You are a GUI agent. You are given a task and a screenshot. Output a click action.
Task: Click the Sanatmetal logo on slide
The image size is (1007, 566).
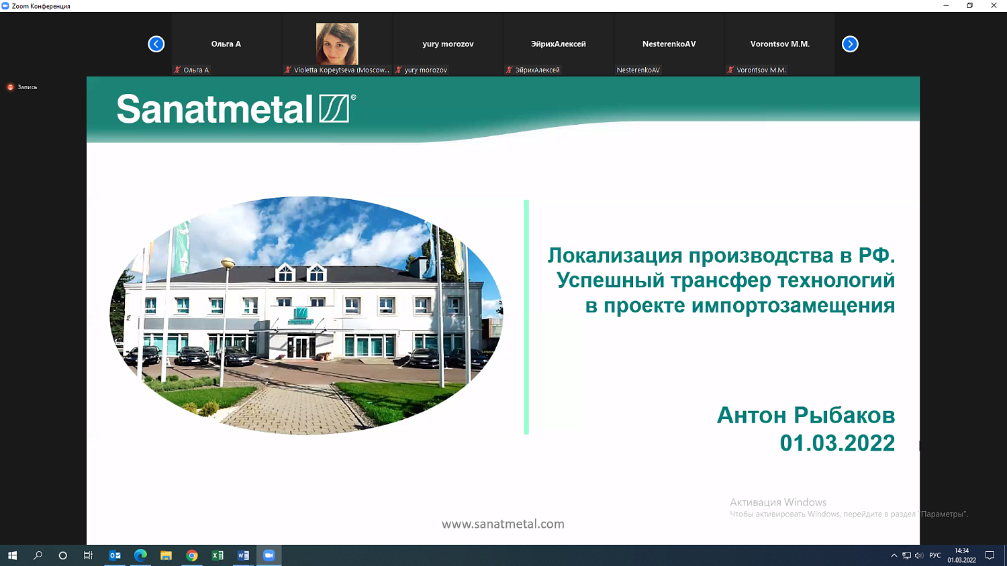[x=236, y=109]
